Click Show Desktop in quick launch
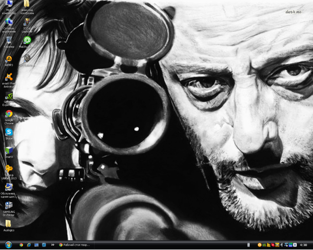The width and height of the screenshot is (313, 250). click(x=36, y=245)
